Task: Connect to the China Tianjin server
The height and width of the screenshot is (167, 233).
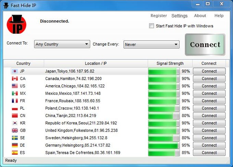Action: (209, 116)
